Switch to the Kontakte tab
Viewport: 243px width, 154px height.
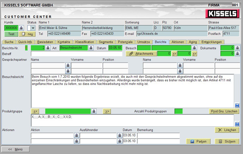pos(64,42)
